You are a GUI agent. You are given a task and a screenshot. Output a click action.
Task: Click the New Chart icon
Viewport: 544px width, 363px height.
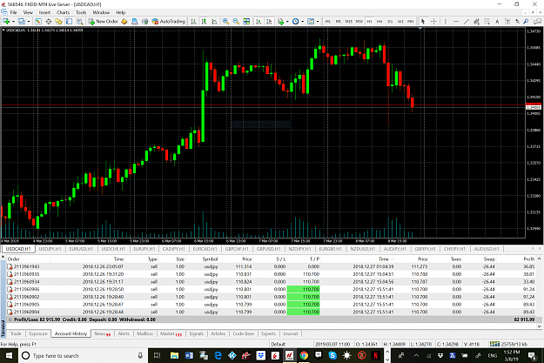tap(6, 22)
